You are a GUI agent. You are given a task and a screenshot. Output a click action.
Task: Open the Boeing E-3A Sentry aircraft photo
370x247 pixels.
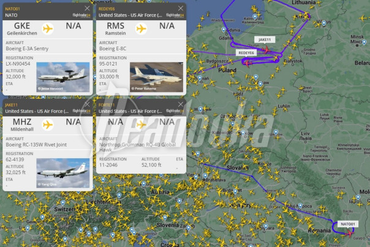63,77
